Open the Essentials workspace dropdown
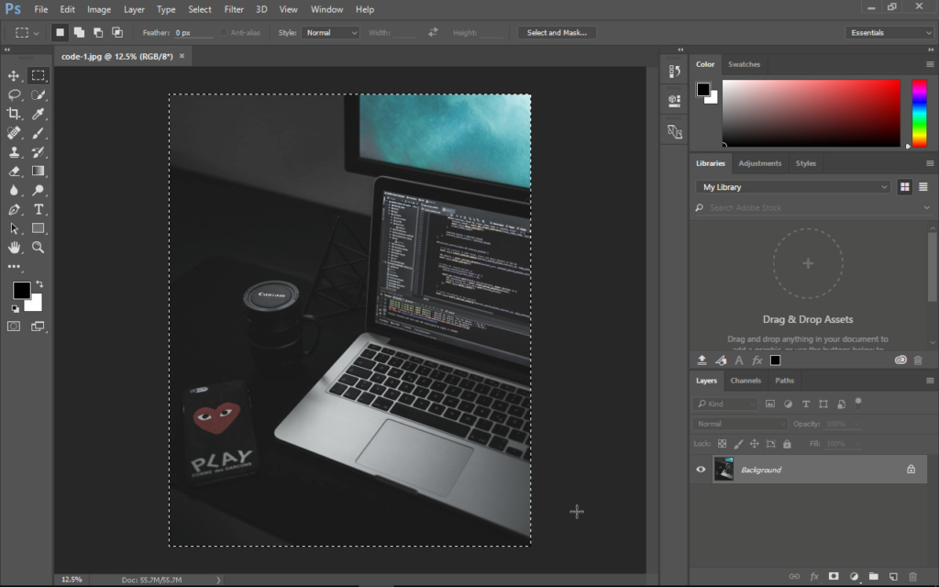 click(889, 32)
